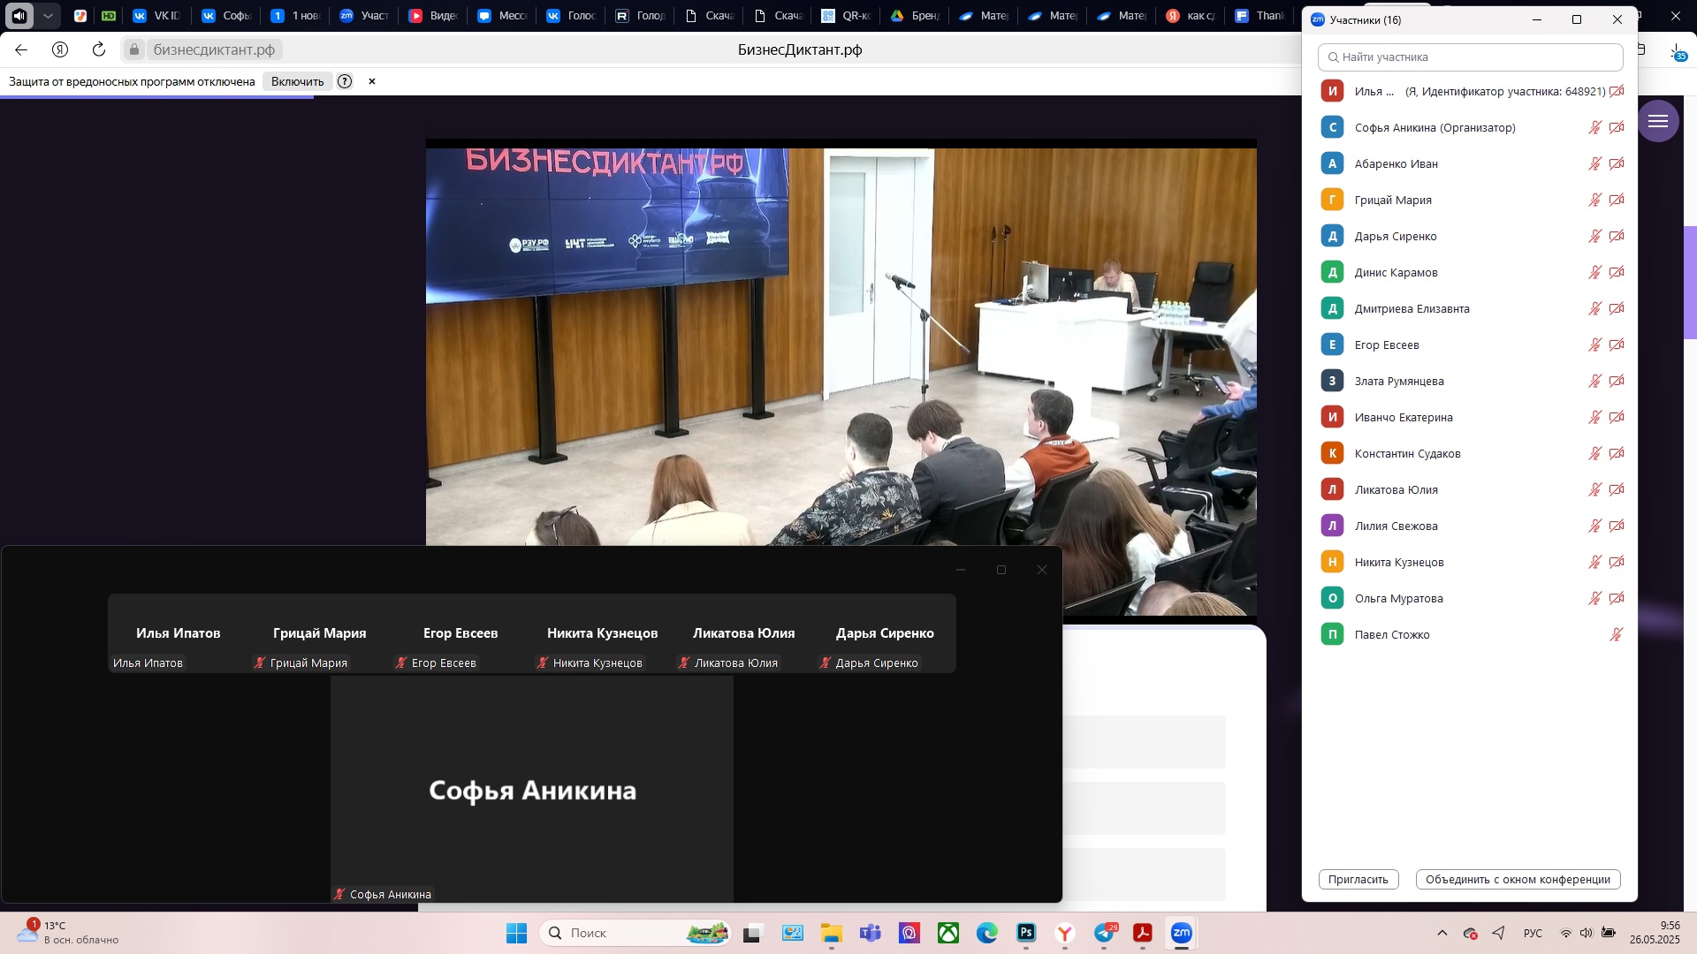Click Sofya Anikina's muted microphone icon
The width and height of the screenshot is (1697, 954).
click(x=1594, y=127)
